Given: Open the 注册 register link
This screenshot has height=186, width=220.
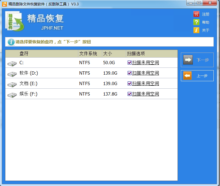Looking at the screenshot, I should pyautogui.click(x=205, y=14).
